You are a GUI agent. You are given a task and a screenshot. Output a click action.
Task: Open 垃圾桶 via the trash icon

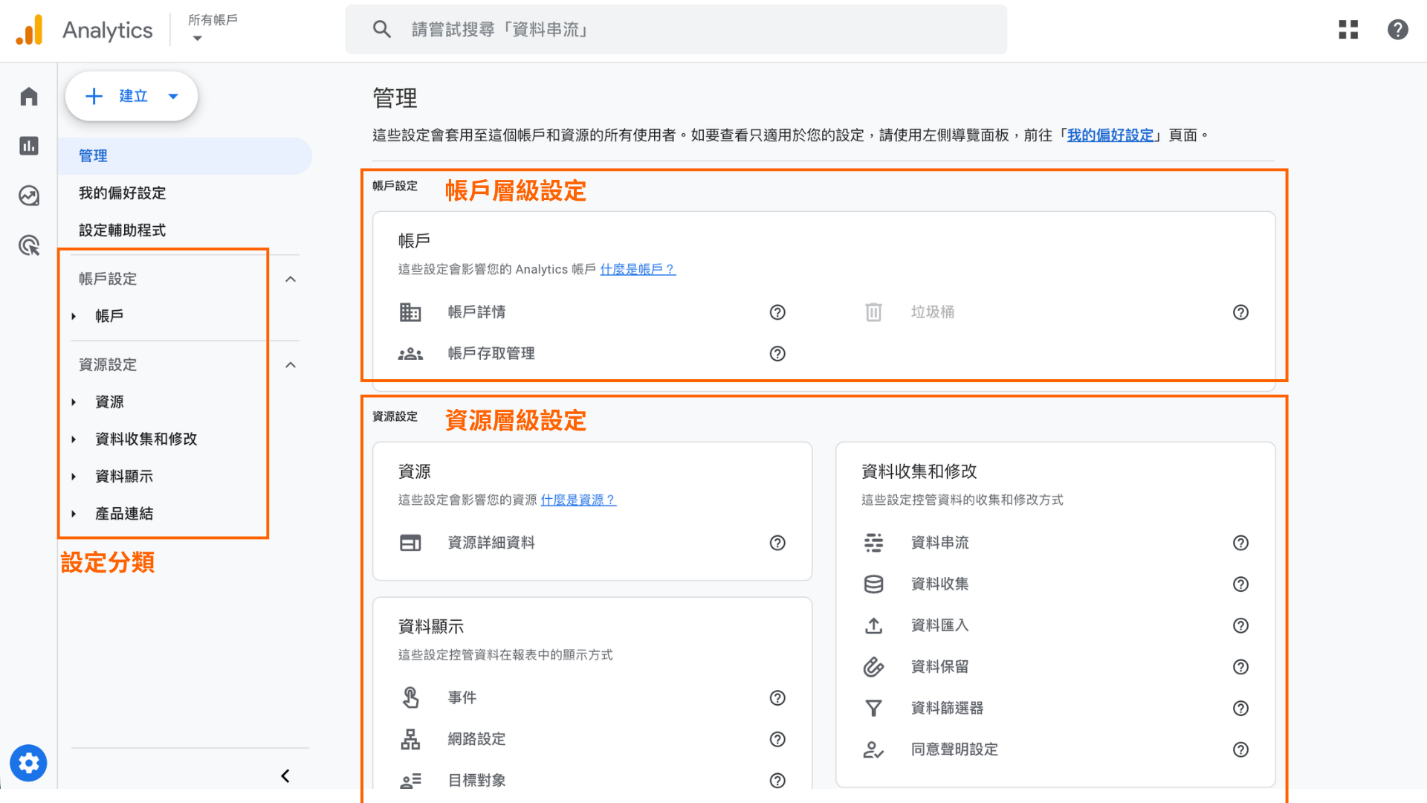[873, 312]
